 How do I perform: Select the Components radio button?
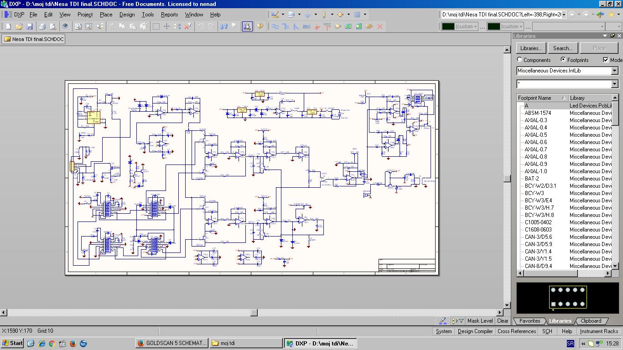[519, 60]
